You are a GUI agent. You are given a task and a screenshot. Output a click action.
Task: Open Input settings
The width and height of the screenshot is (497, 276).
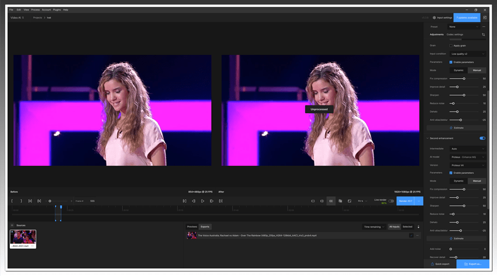[x=443, y=18]
